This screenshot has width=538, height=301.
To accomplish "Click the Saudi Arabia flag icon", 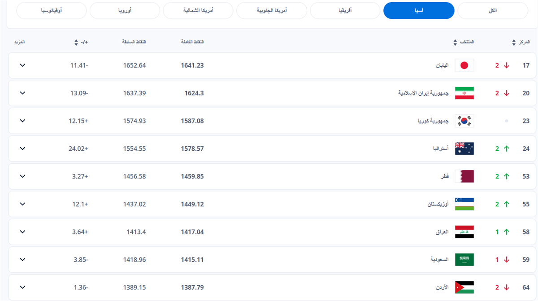I will (464, 259).
